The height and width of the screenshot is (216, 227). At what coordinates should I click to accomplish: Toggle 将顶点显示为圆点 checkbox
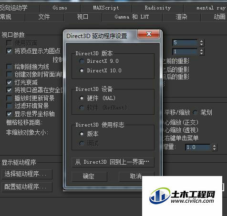coord(9,51)
